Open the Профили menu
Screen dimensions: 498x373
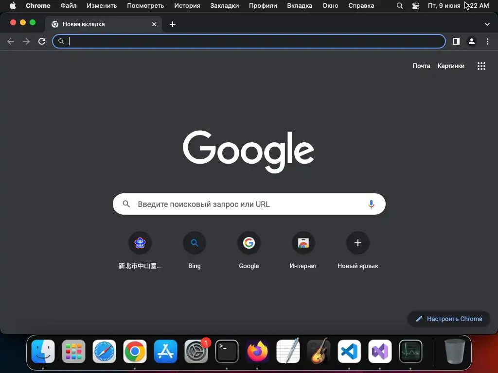[263, 6]
